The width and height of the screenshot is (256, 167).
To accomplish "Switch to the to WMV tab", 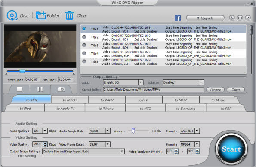I will (107, 100).
